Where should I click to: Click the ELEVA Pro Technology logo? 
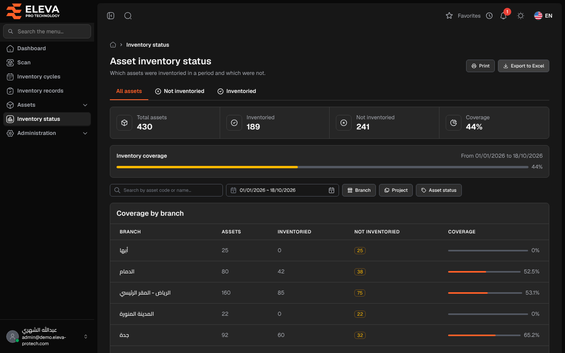point(33,11)
